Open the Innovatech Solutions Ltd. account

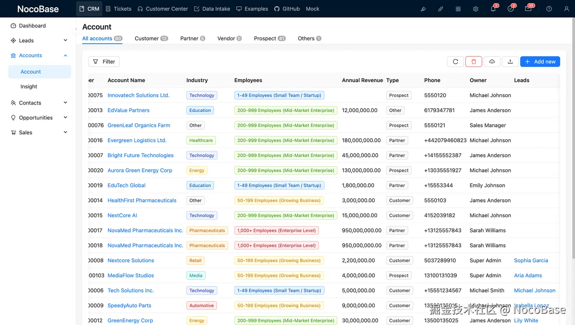tap(138, 95)
